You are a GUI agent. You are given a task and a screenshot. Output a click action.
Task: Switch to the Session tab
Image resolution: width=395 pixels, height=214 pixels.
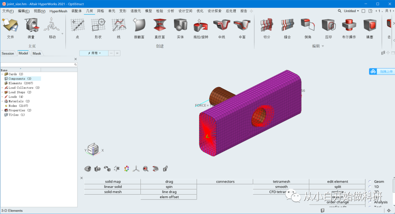tap(8, 53)
